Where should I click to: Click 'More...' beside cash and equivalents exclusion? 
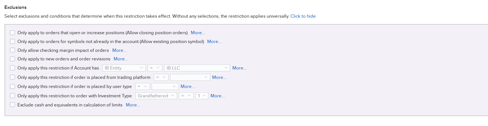pyautogui.click(x=133, y=105)
